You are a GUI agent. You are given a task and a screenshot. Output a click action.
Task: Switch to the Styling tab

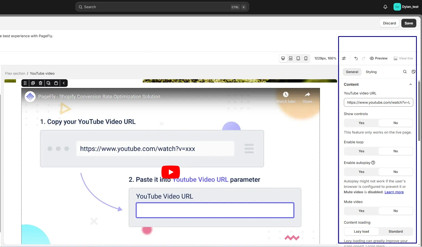click(x=371, y=72)
